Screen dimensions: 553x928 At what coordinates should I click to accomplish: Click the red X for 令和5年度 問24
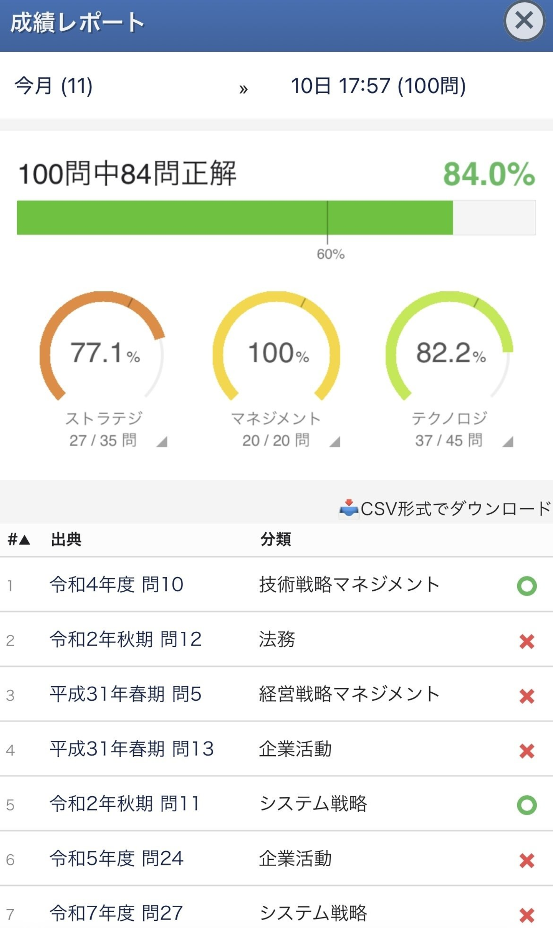pos(527,860)
